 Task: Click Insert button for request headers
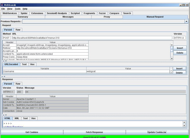180,48
